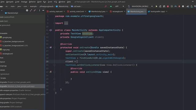Select the layout folder in project tree

[x=2, y=62]
